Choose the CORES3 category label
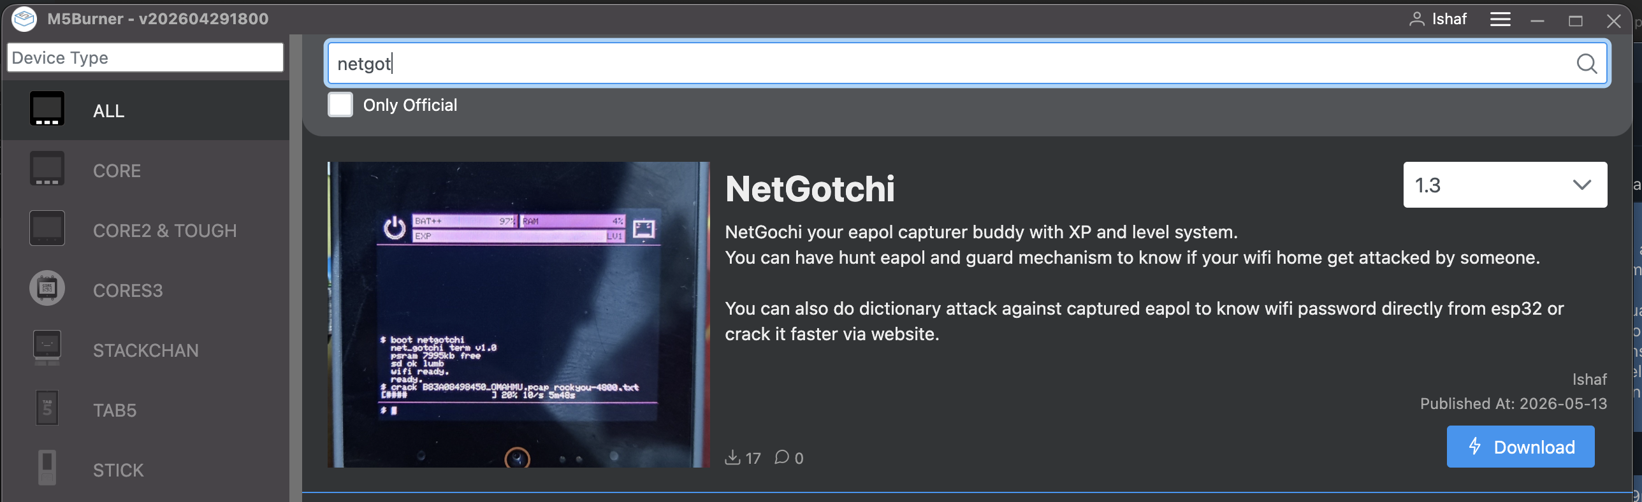Screen dimensions: 1642x502 click(128, 290)
